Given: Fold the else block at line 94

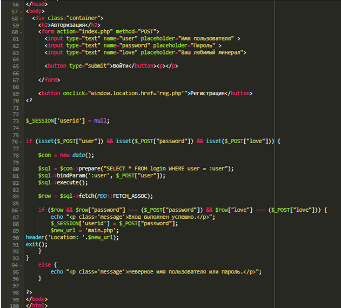Looking at the screenshot, I should click(x=21, y=265).
